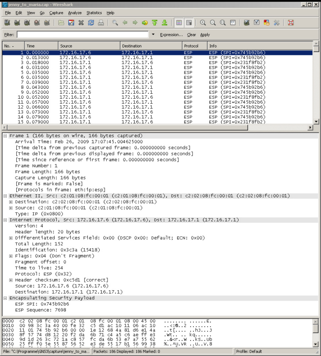Close the capture file with X icon
Screen dimensions: 321x356
click(x=81, y=22)
